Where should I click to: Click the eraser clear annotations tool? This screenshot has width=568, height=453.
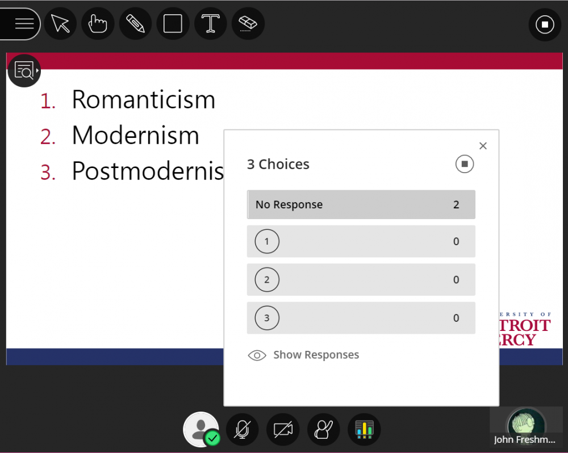(x=248, y=24)
